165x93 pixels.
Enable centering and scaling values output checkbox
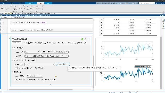16,68
